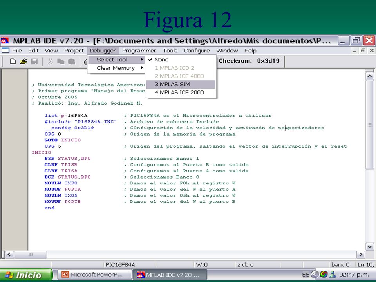Screen dimensions: 376x282
Task: Click the horizontal scrollbar left arrow
Action: [x=9, y=254]
